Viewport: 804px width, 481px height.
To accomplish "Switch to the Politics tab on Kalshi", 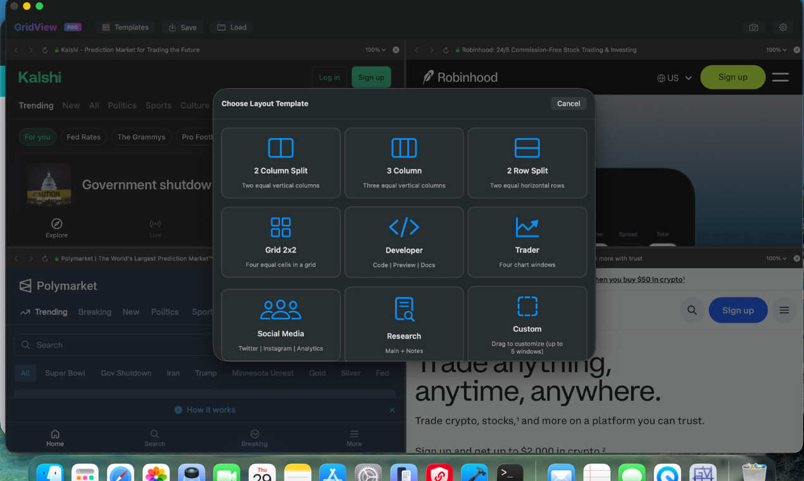I will [122, 106].
